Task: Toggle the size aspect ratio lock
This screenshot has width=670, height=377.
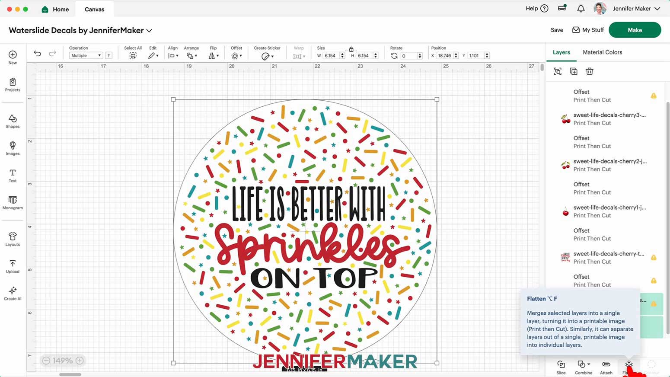Action: click(351, 49)
